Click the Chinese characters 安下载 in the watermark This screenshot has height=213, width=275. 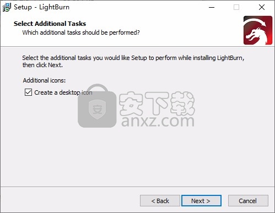point(157,103)
